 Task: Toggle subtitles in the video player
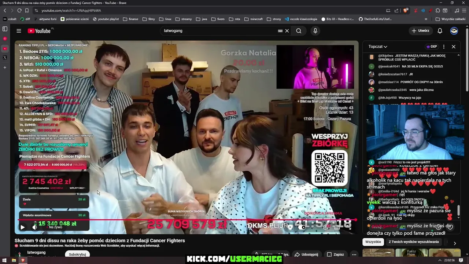[314, 227]
